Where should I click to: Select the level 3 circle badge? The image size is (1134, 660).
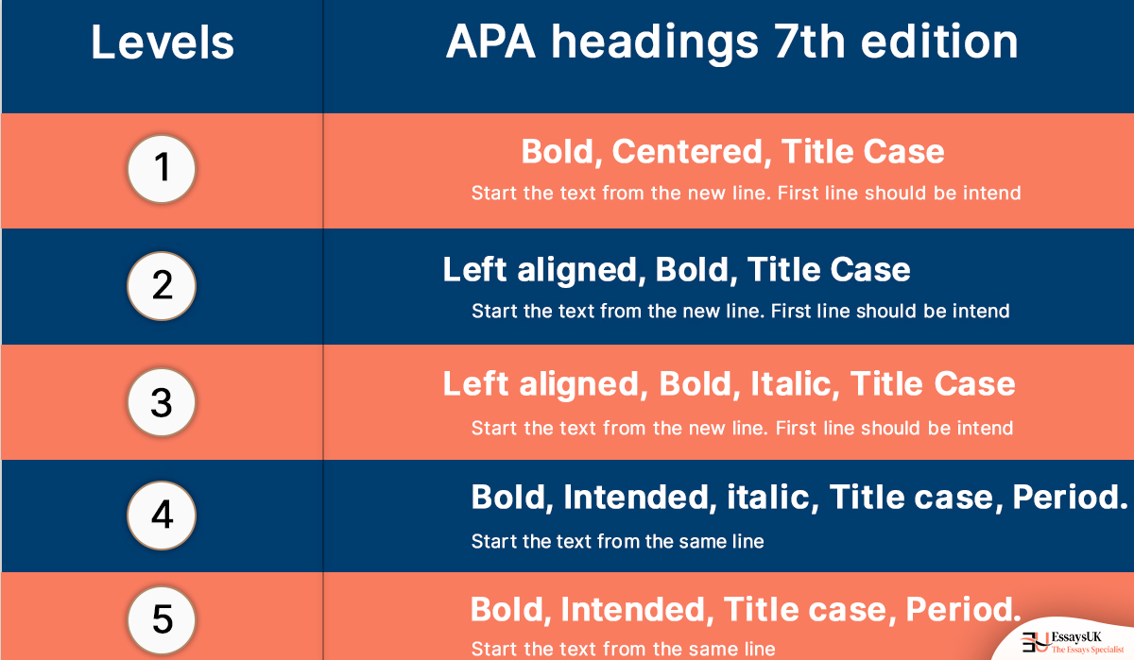click(162, 402)
